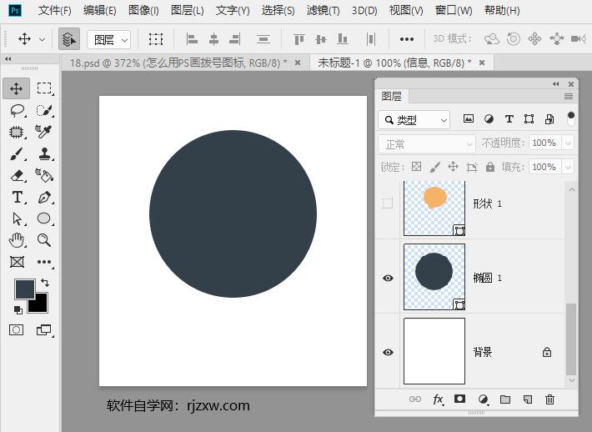
Task: Click the 图层 panel tab
Action: (x=391, y=97)
